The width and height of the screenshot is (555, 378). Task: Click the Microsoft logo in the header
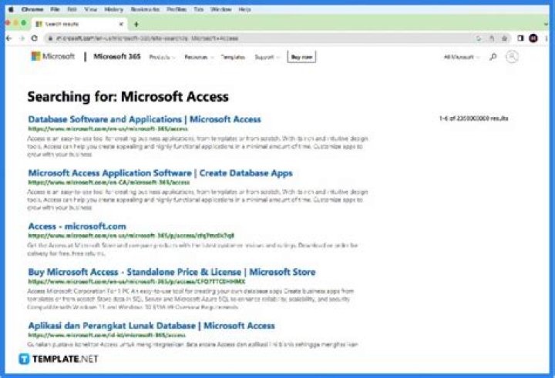(52, 56)
